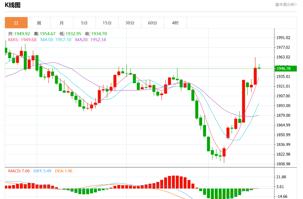Click the current price tag 1946.78
The image size is (303, 199).
pyautogui.click(x=286, y=69)
